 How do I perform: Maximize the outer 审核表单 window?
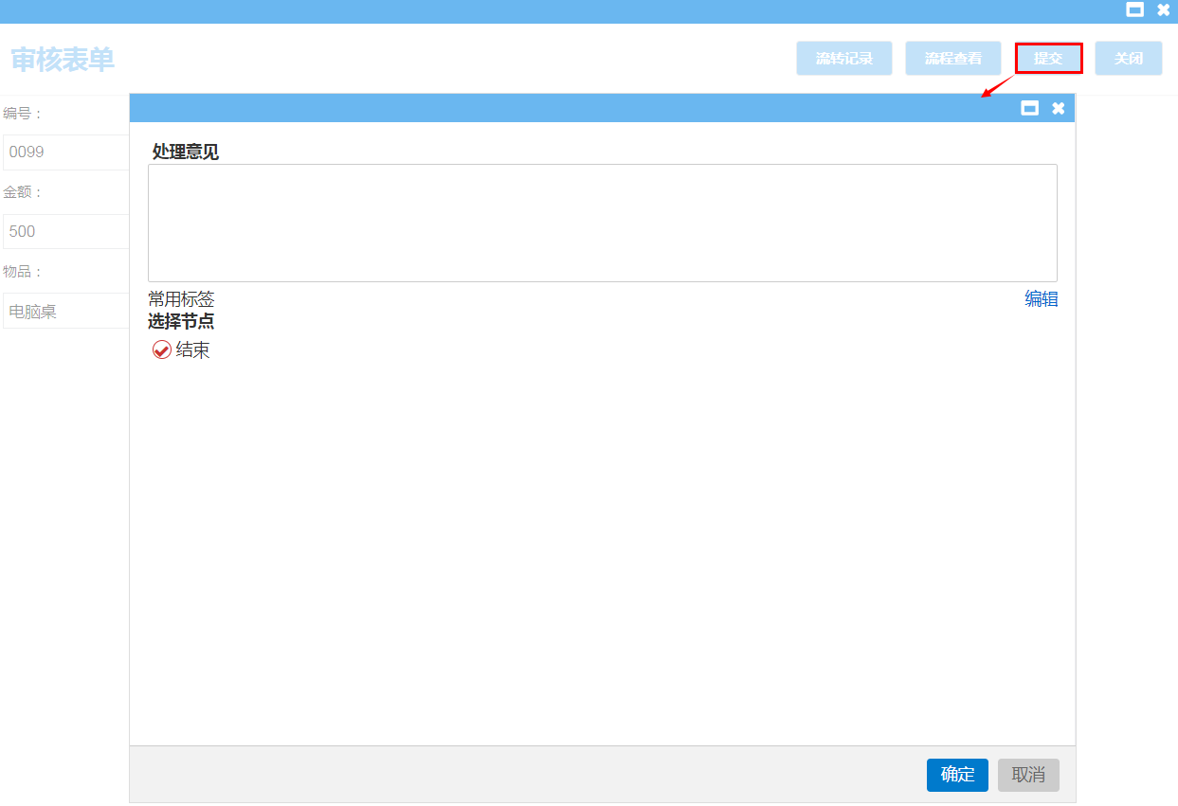1134,10
